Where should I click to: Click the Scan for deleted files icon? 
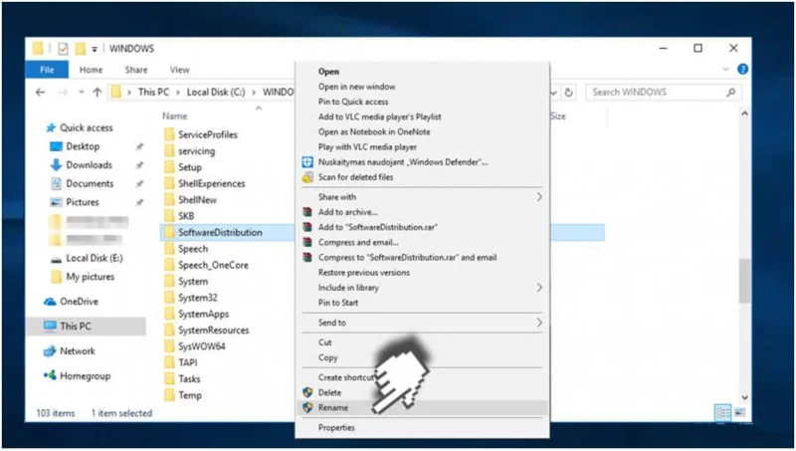(307, 177)
